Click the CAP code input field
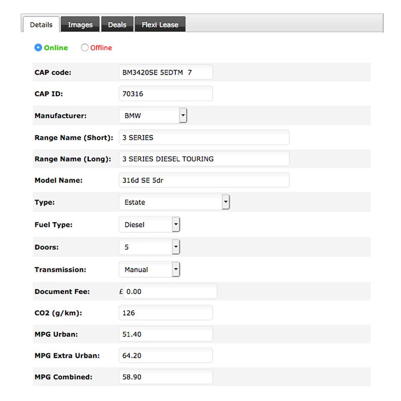 pos(165,72)
